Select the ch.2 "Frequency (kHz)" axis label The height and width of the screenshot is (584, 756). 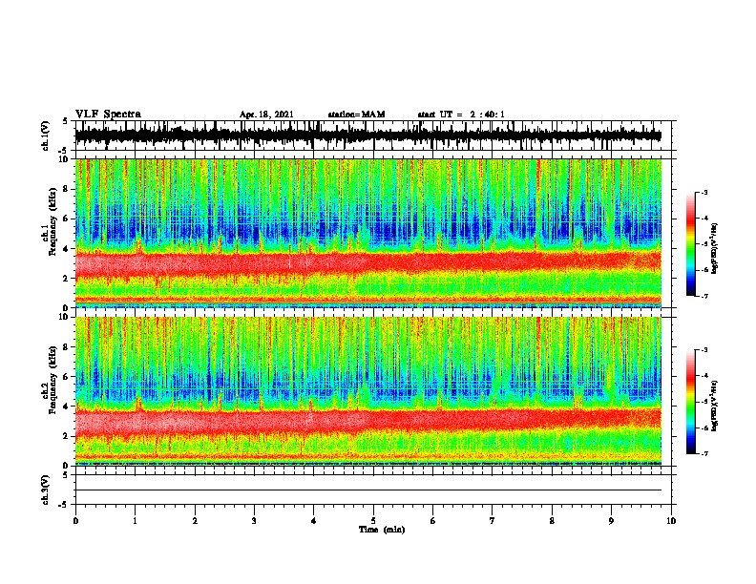tap(52, 380)
